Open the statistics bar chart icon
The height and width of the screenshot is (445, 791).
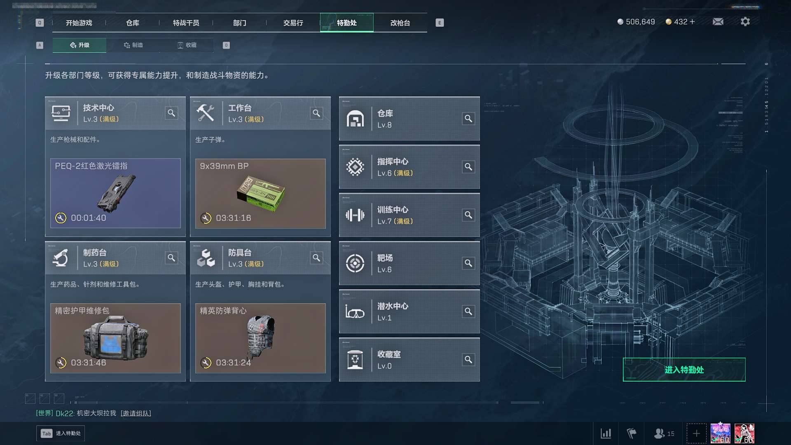point(606,433)
